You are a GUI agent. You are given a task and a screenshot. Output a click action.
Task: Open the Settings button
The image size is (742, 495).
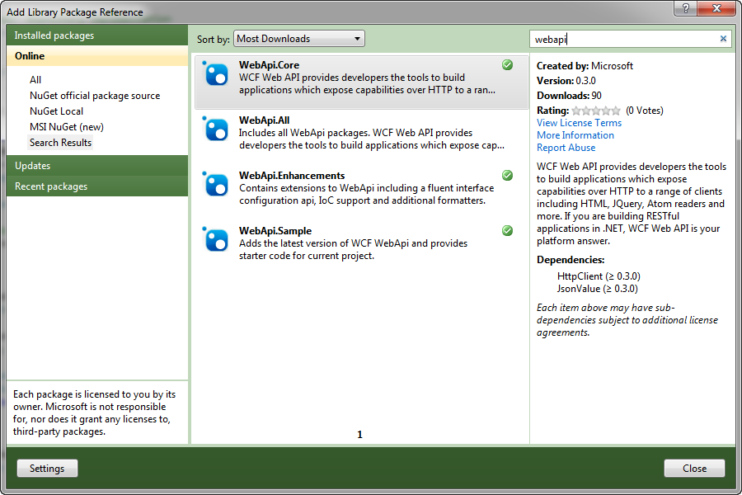pyautogui.click(x=47, y=469)
